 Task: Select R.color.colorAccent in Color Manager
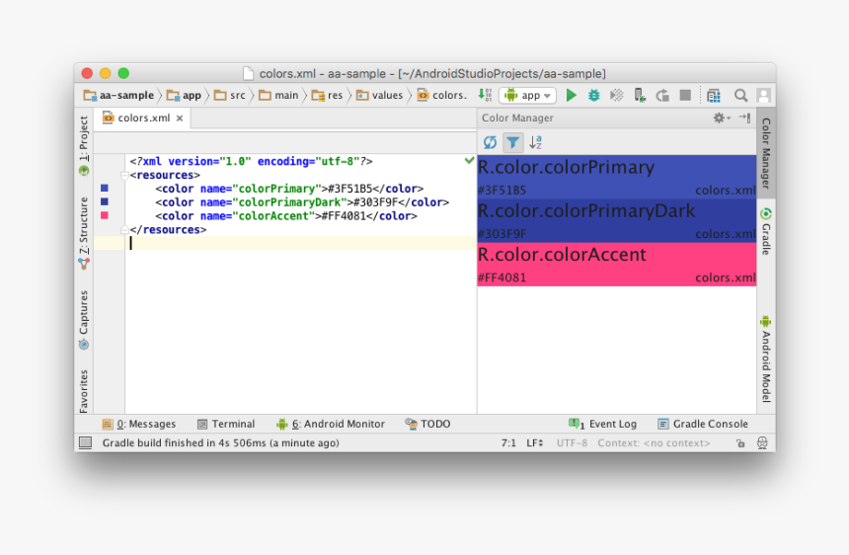(617, 265)
